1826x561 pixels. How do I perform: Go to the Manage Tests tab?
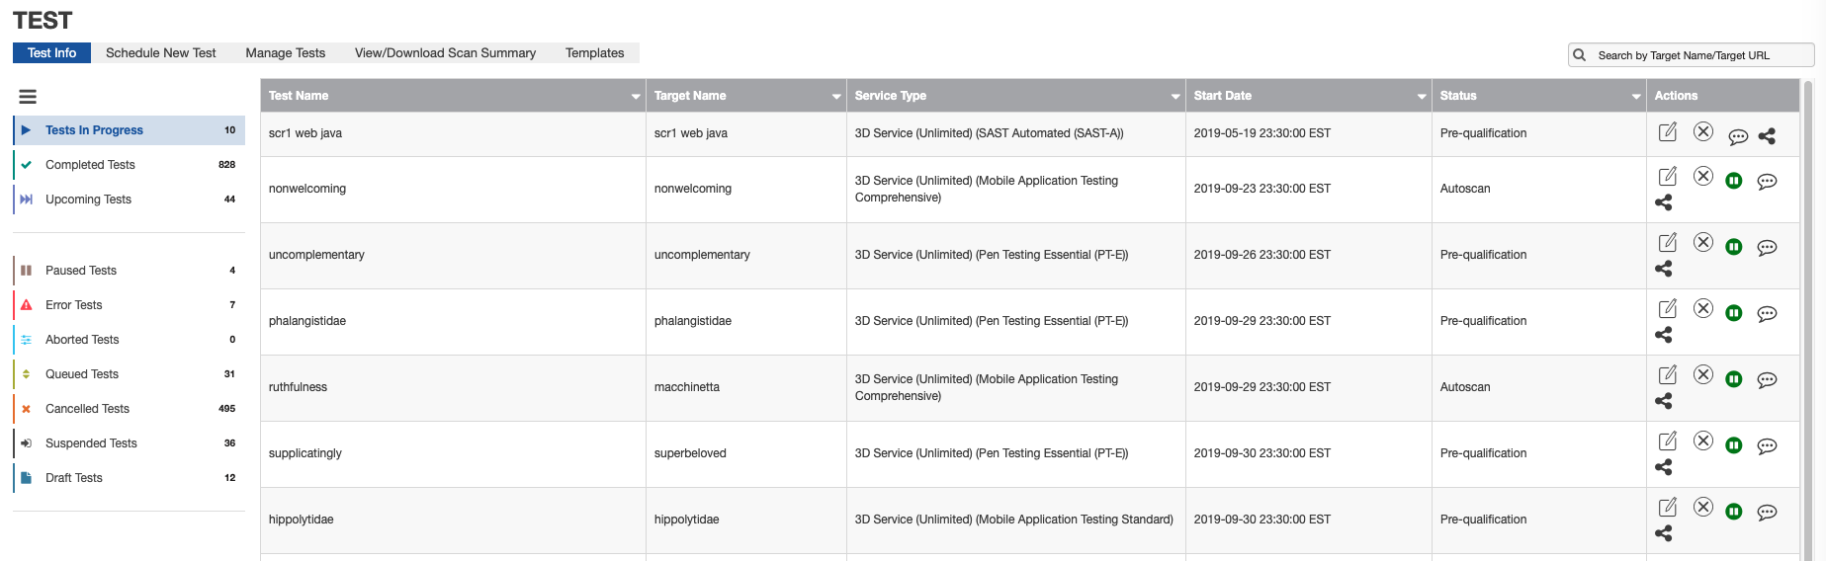click(x=286, y=53)
